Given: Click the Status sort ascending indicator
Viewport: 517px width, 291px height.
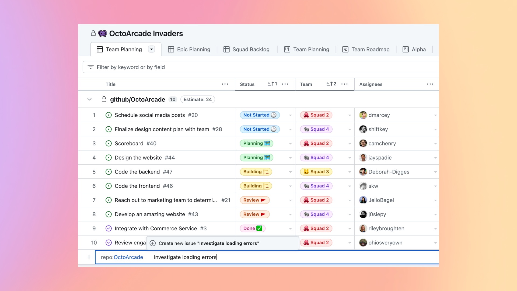Looking at the screenshot, I should click(x=272, y=84).
